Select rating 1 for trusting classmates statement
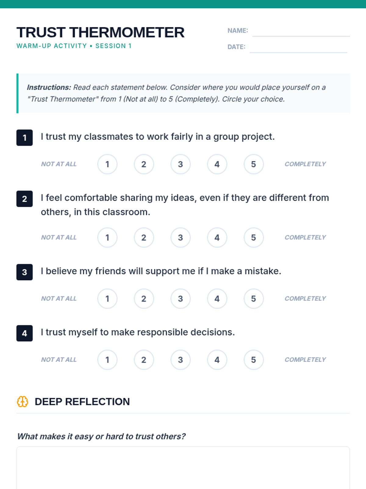The width and height of the screenshot is (366, 489). (107, 164)
